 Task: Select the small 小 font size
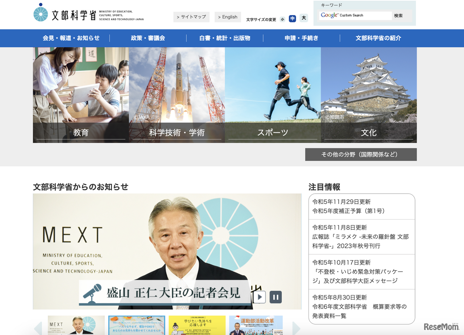tap(282, 19)
